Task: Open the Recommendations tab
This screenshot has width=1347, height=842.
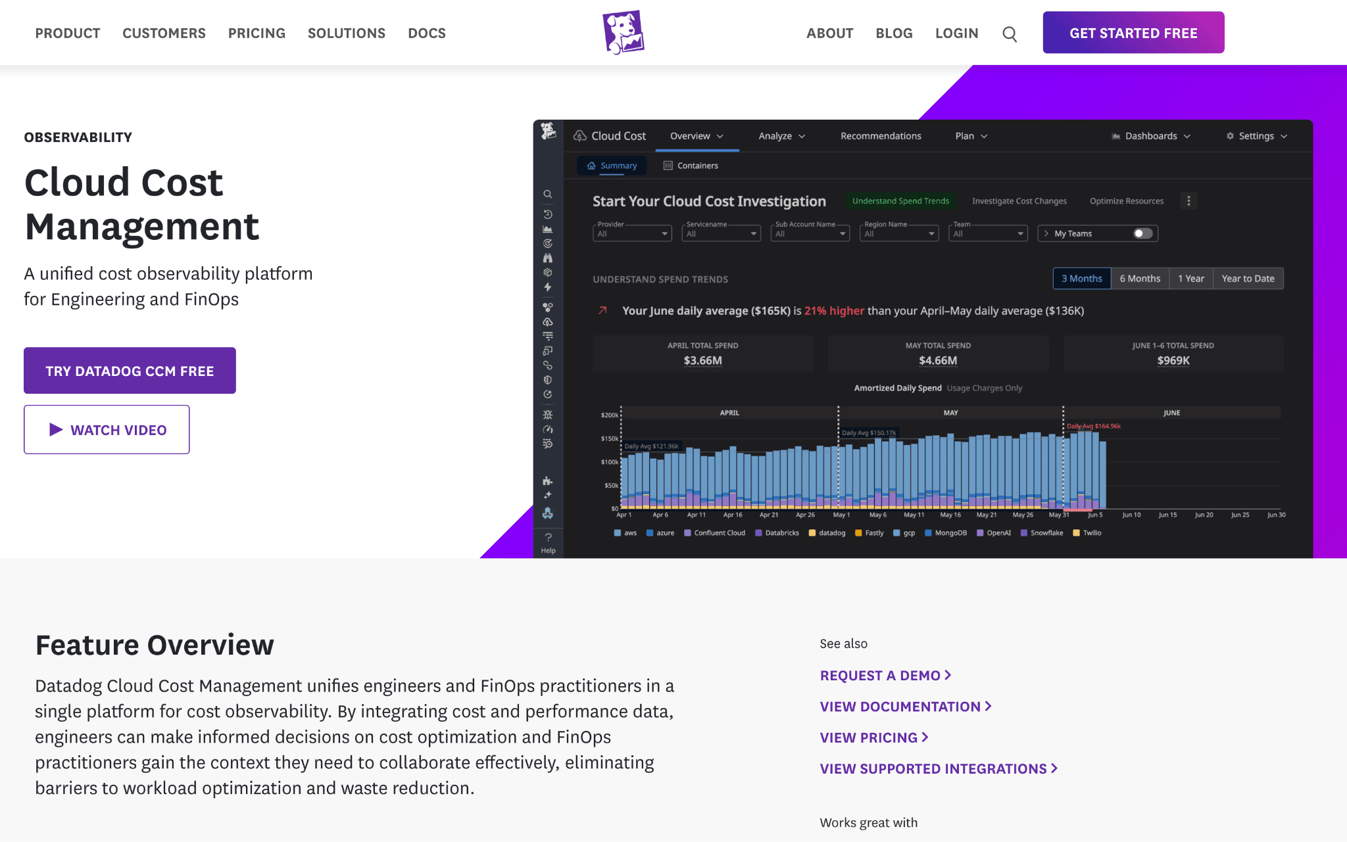Action: tap(881, 136)
